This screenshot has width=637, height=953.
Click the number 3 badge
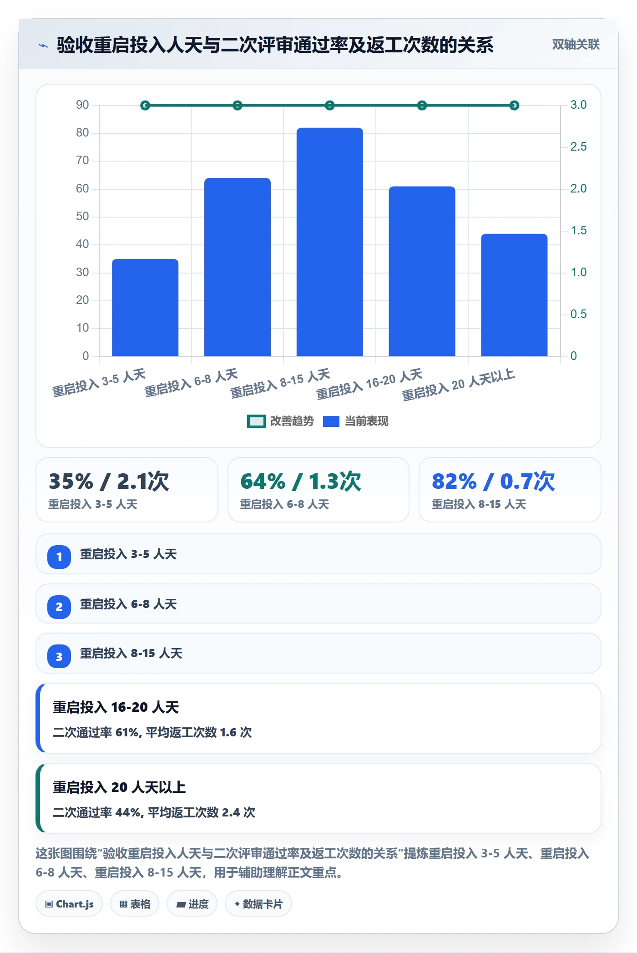click(59, 656)
